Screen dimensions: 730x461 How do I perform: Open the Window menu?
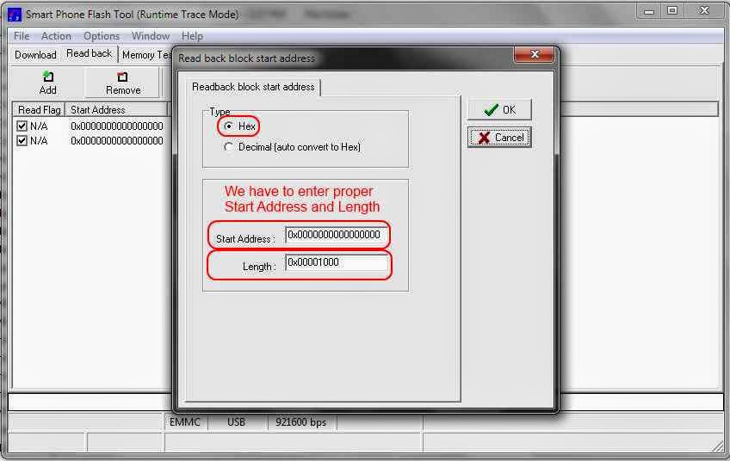coord(151,36)
